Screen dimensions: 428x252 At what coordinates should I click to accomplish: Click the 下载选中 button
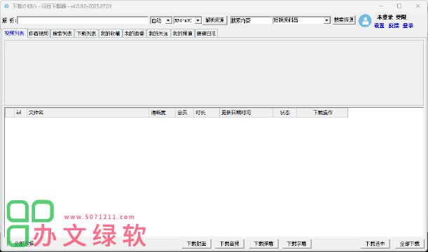[375, 244]
